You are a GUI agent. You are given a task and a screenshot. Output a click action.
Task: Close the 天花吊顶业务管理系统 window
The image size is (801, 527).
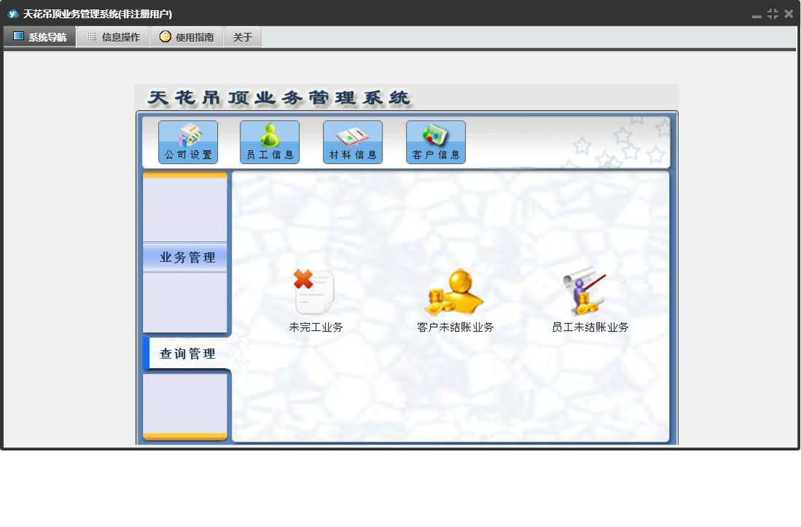tap(789, 14)
